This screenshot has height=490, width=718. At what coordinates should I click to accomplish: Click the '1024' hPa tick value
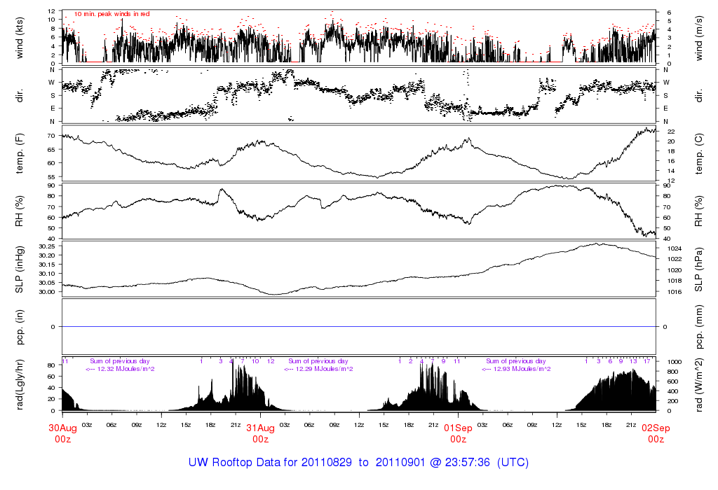tap(675, 248)
